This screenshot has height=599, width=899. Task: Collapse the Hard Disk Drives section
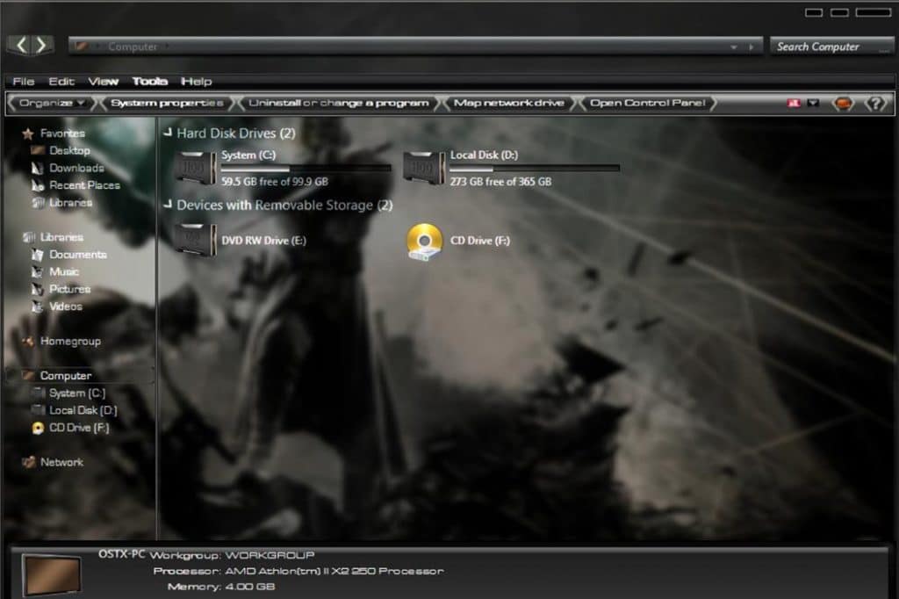pyautogui.click(x=167, y=134)
